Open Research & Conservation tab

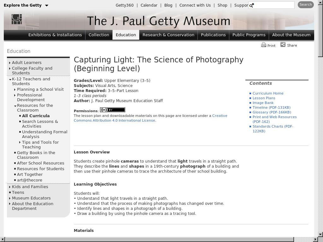(168, 35)
